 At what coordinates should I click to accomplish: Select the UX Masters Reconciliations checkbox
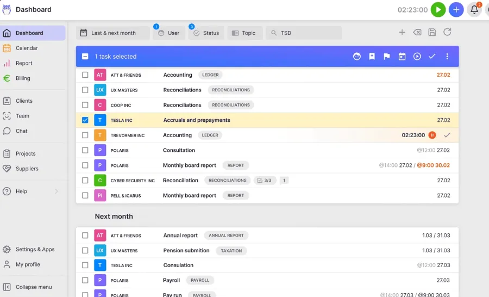[85, 90]
